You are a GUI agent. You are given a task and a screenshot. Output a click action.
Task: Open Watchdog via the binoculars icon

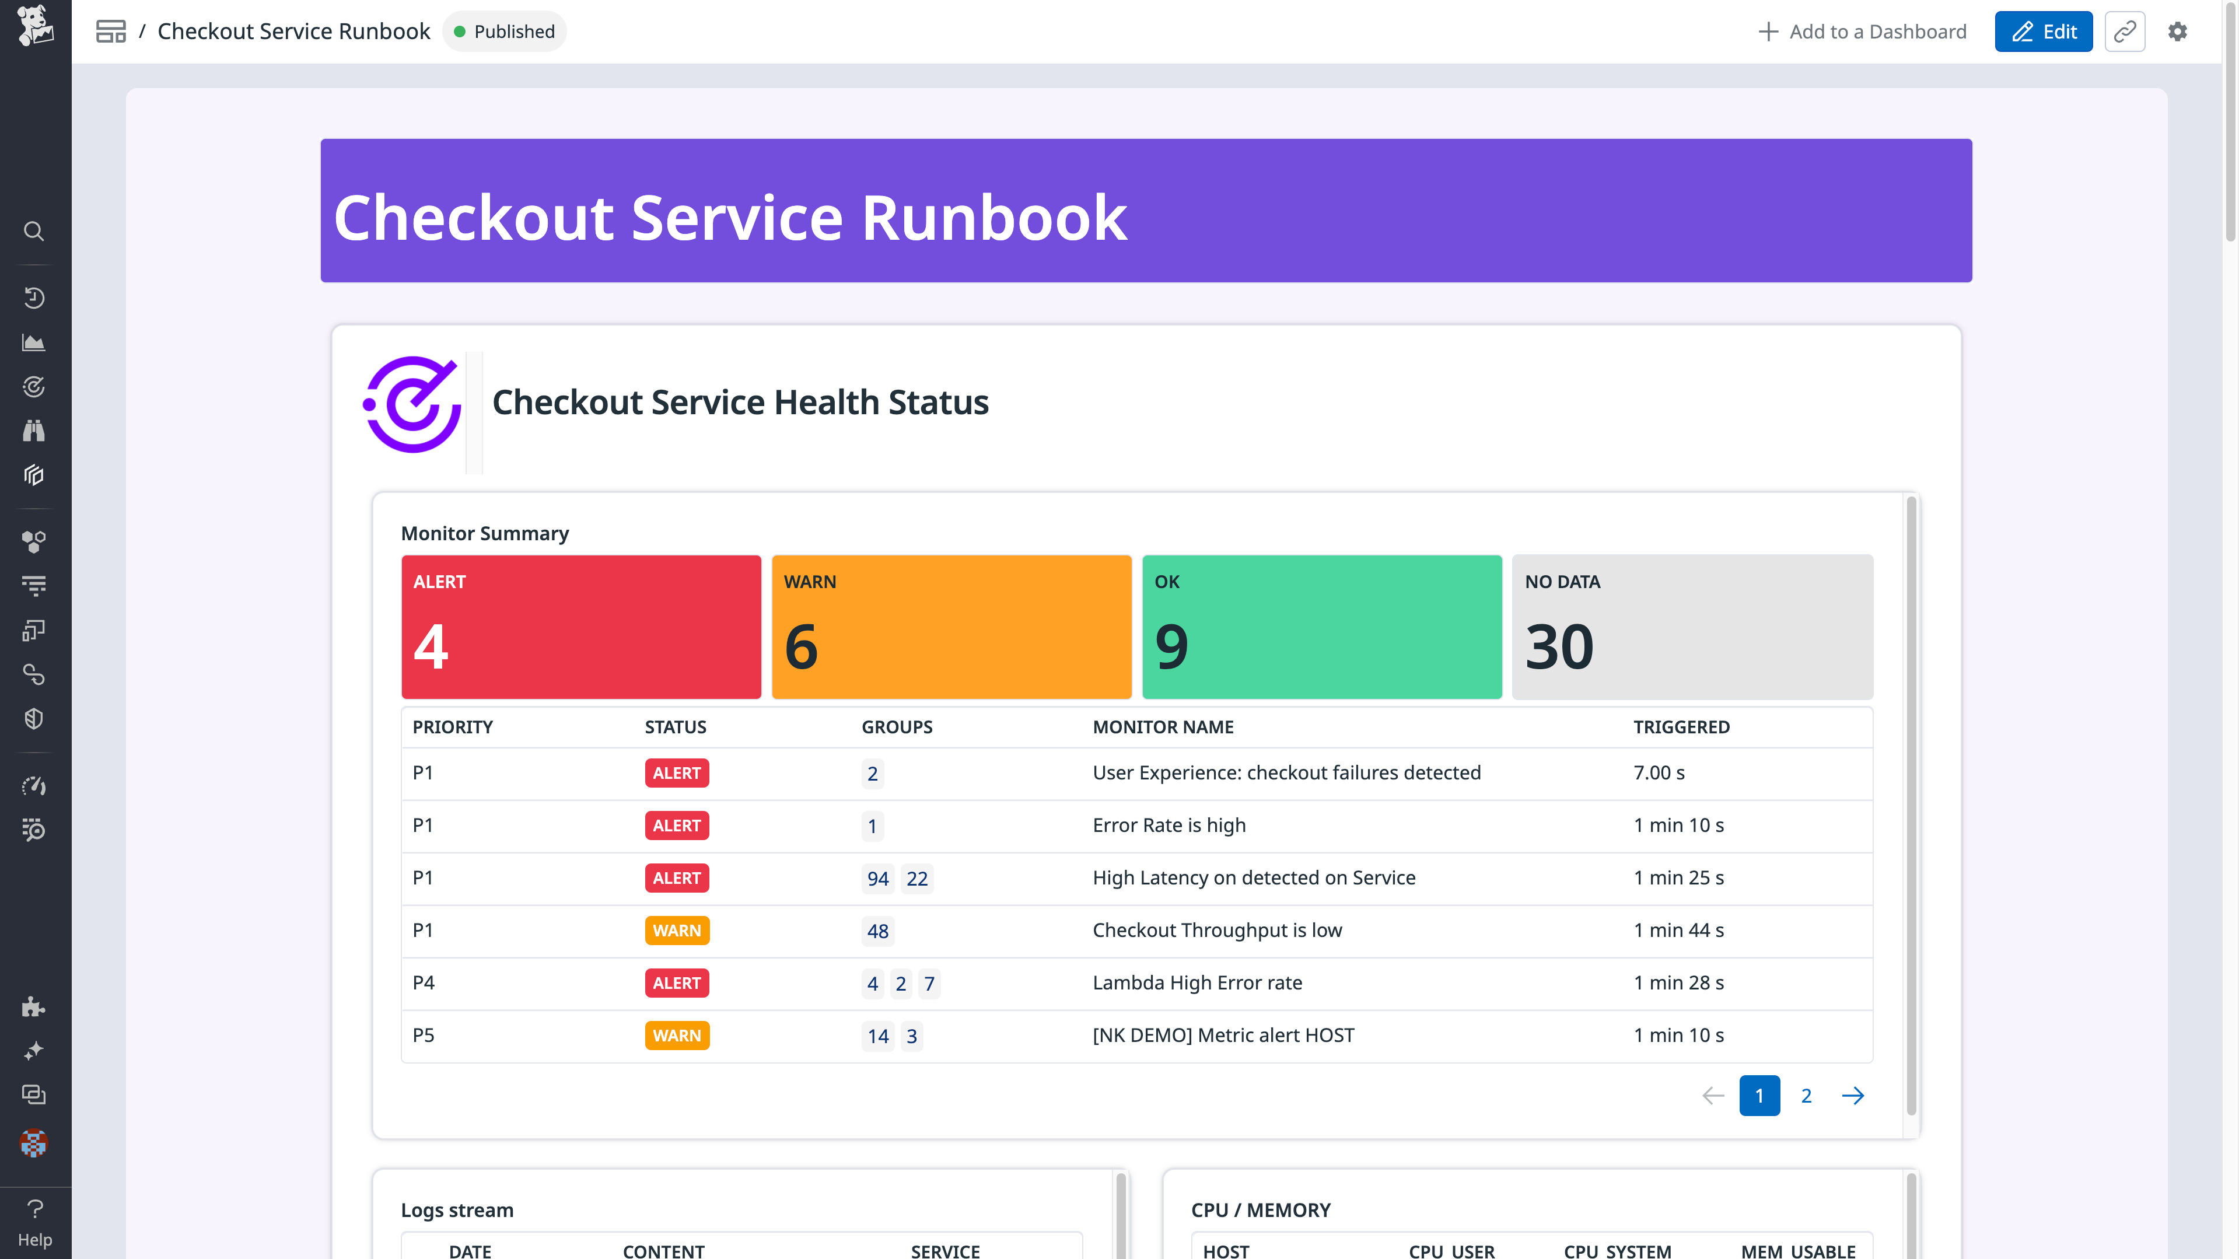click(34, 431)
